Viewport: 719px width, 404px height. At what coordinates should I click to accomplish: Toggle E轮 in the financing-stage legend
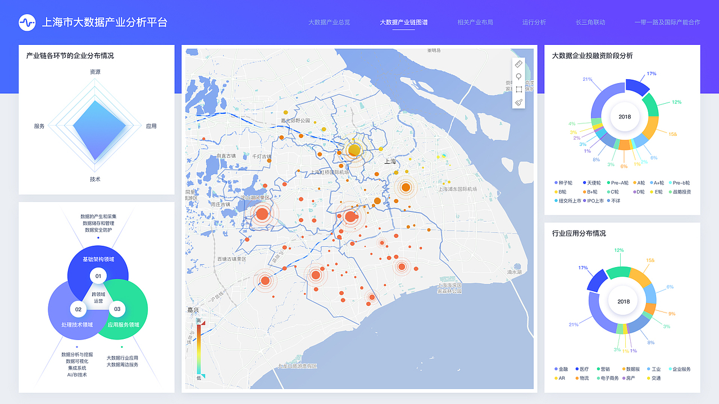click(x=656, y=192)
